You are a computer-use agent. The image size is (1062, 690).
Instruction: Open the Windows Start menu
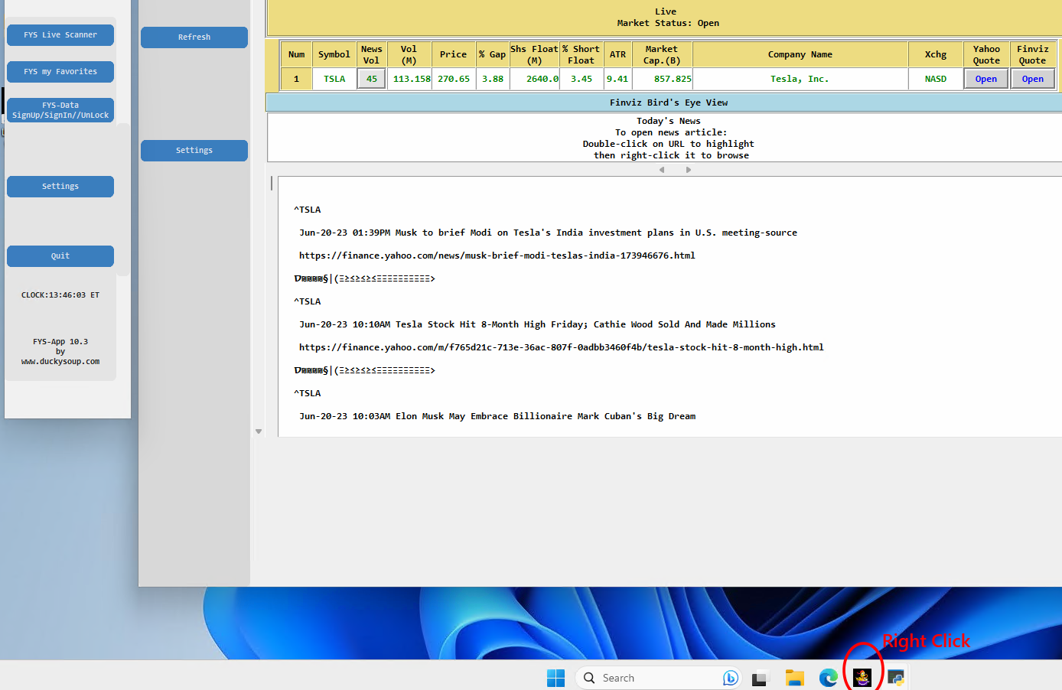click(x=555, y=678)
